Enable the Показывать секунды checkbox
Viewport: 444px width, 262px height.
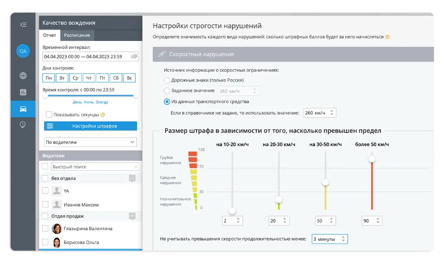point(48,115)
